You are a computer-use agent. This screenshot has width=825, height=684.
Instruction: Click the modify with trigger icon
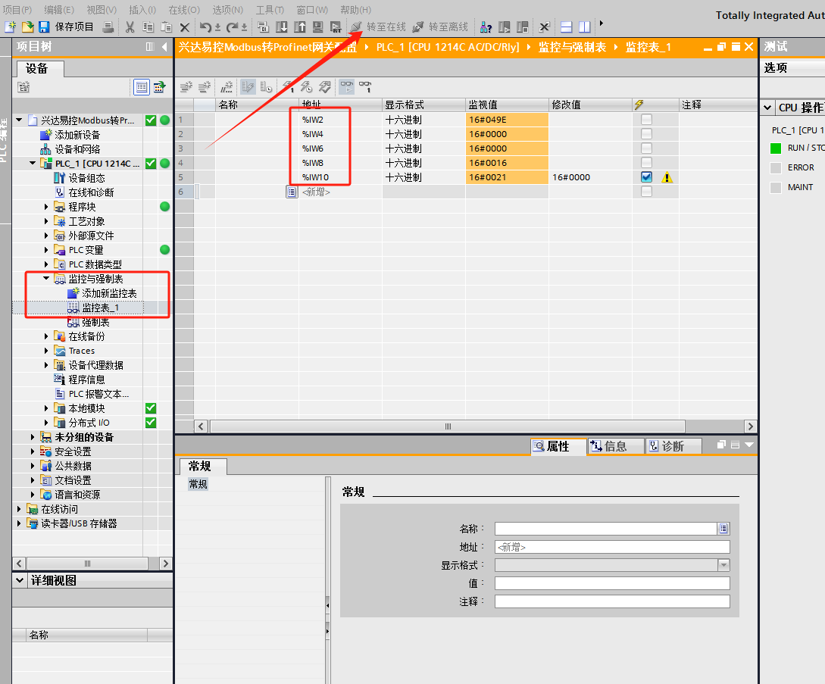pos(306,87)
